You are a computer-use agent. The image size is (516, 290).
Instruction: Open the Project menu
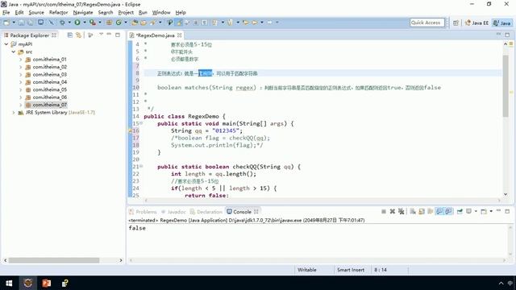click(126, 13)
